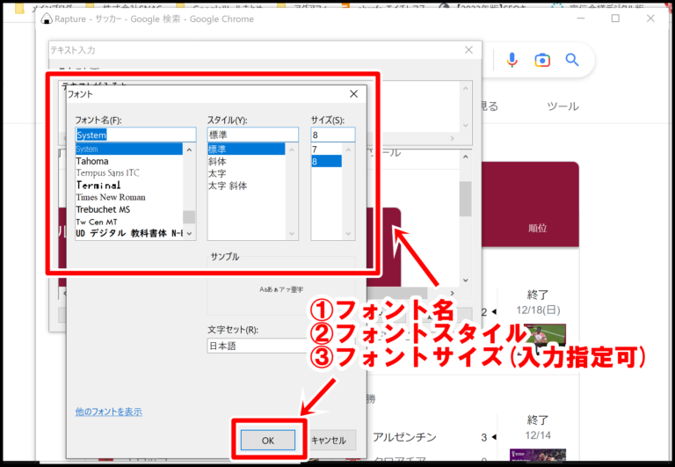Maximize the Chrome Rapture window
The width and height of the screenshot is (675, 467).
point(615,18)
